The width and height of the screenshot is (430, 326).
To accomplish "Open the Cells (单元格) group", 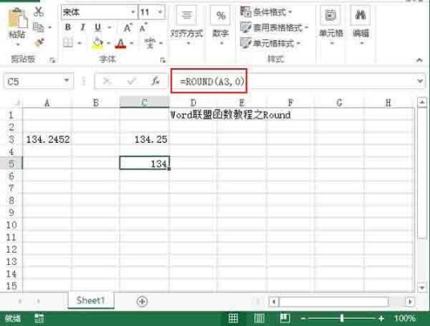I will (x=331, y=25).
